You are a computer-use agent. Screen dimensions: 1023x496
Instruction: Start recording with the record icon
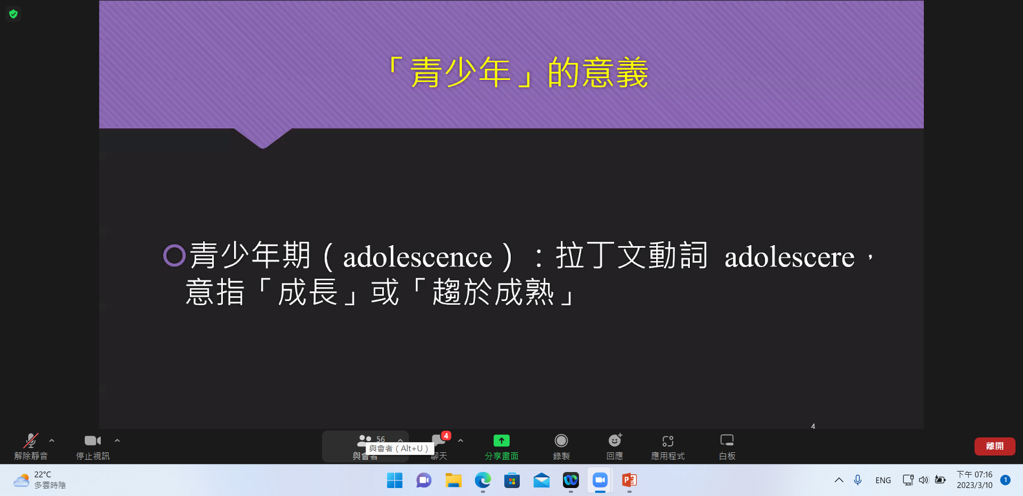point(561,441)
